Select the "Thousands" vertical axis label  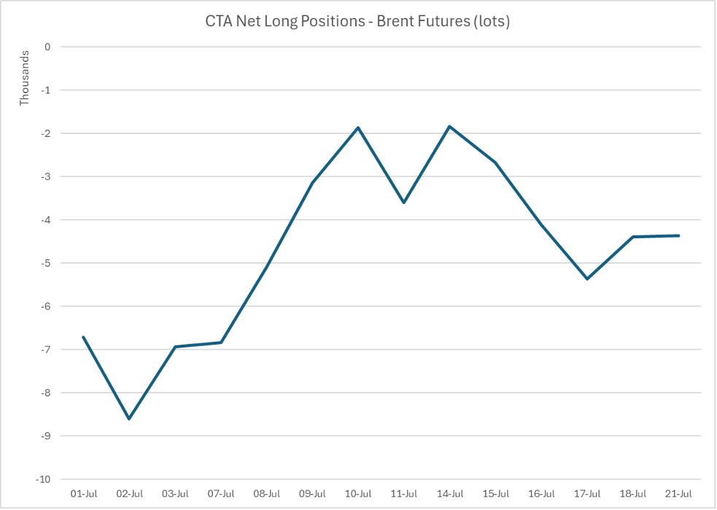[25, 79]
